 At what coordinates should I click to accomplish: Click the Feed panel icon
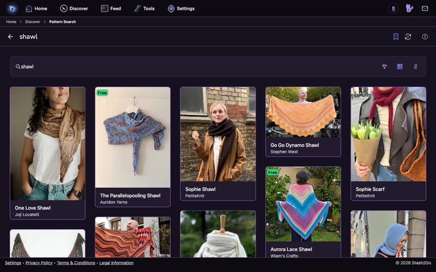(x=105, y=9)
